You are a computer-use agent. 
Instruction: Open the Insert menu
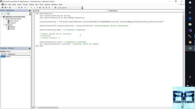(x=19, y=5)
